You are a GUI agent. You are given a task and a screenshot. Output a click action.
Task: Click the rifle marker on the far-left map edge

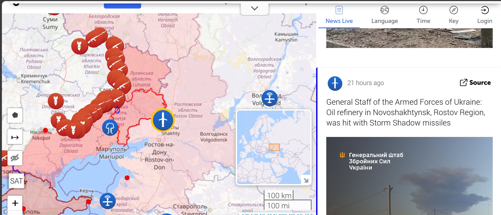point(5,158)
